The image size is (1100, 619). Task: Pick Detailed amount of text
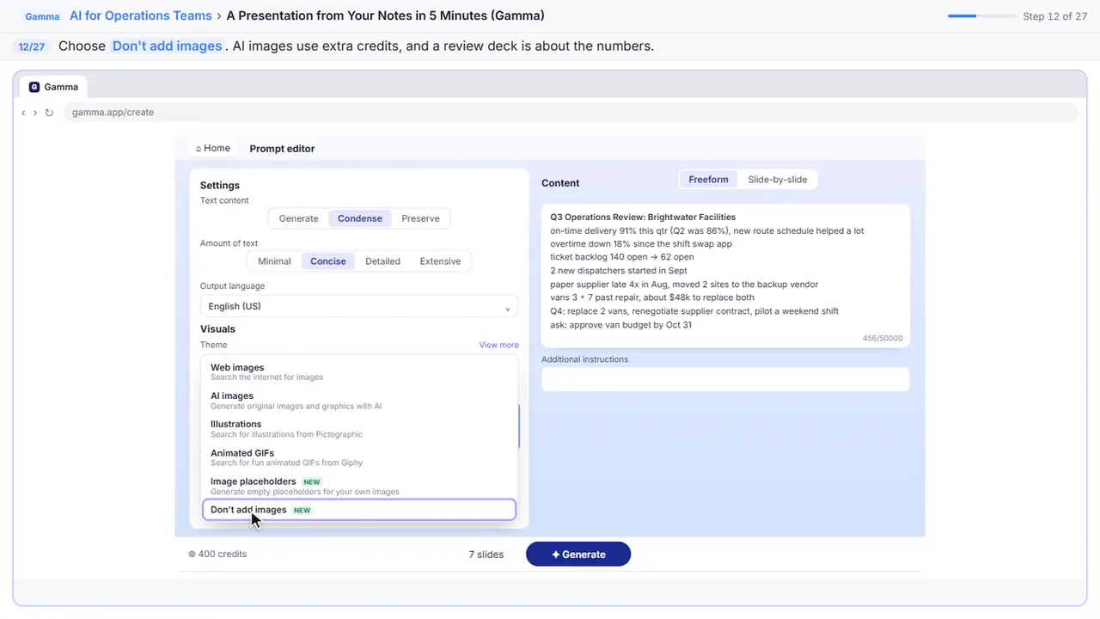(x=382, y=261)
